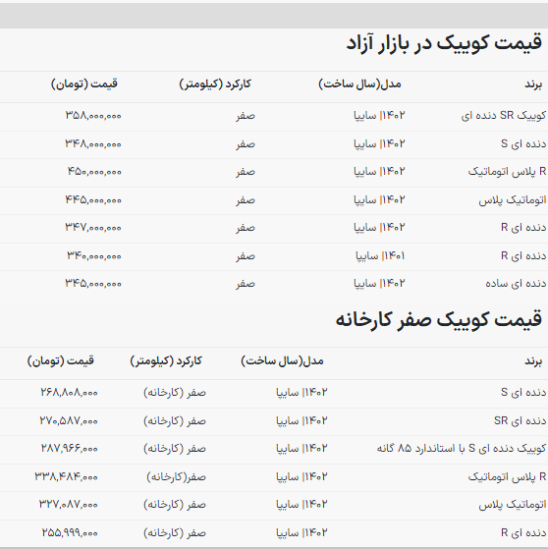Click the price ۳۴۰,۰۰۰,۰۰۰
The width and height of the screenshot is (548, 549).
click(x=94, y=256)
